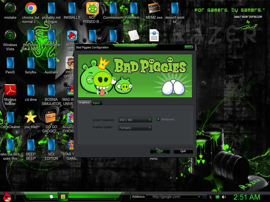Screen dimensions: 270x202
Task: Select the globe document desktop icon
Action: [x=154, y=36]
